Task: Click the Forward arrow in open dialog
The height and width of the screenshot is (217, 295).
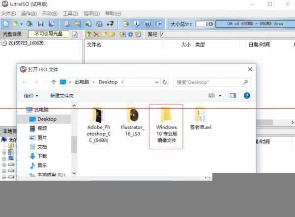Action: [x=36, y=82]
